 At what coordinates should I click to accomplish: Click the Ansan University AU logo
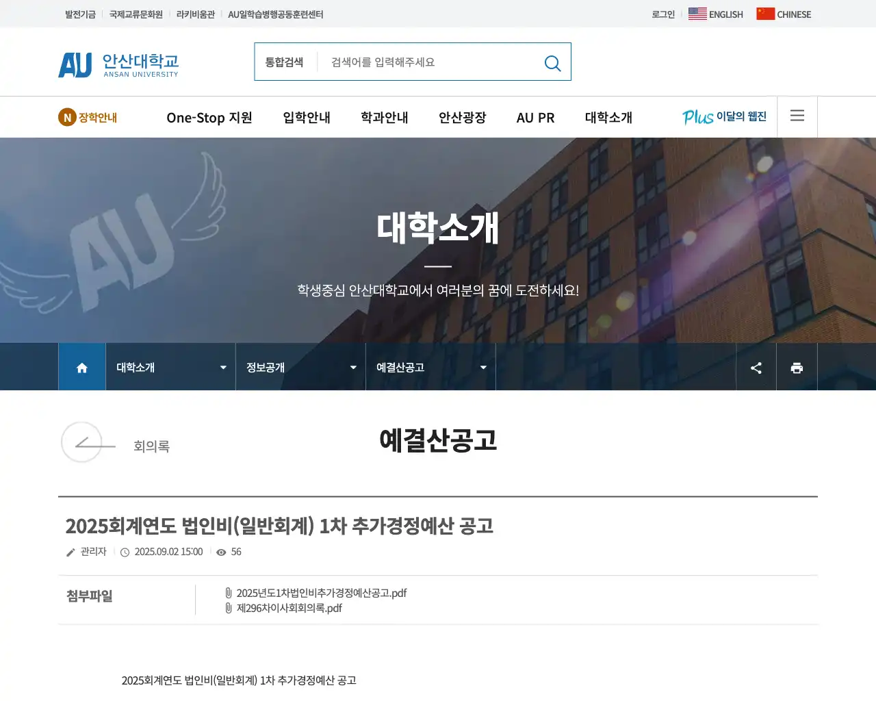tap(118, 64)
